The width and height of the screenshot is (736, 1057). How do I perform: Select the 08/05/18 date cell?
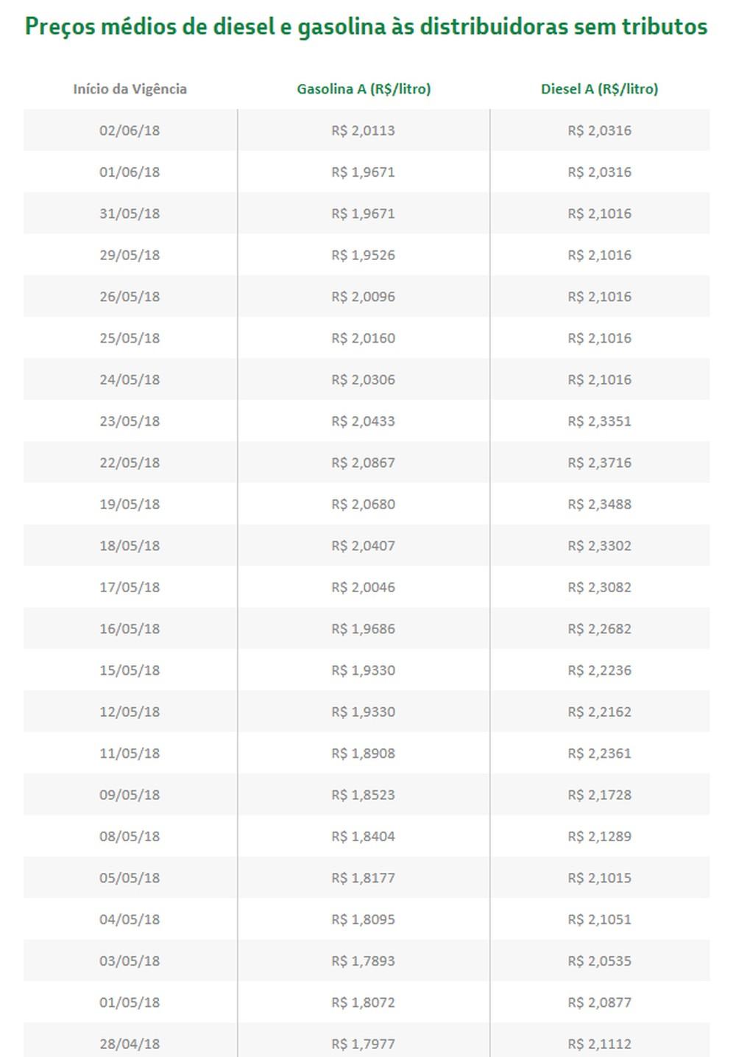(x=130, y=836)
